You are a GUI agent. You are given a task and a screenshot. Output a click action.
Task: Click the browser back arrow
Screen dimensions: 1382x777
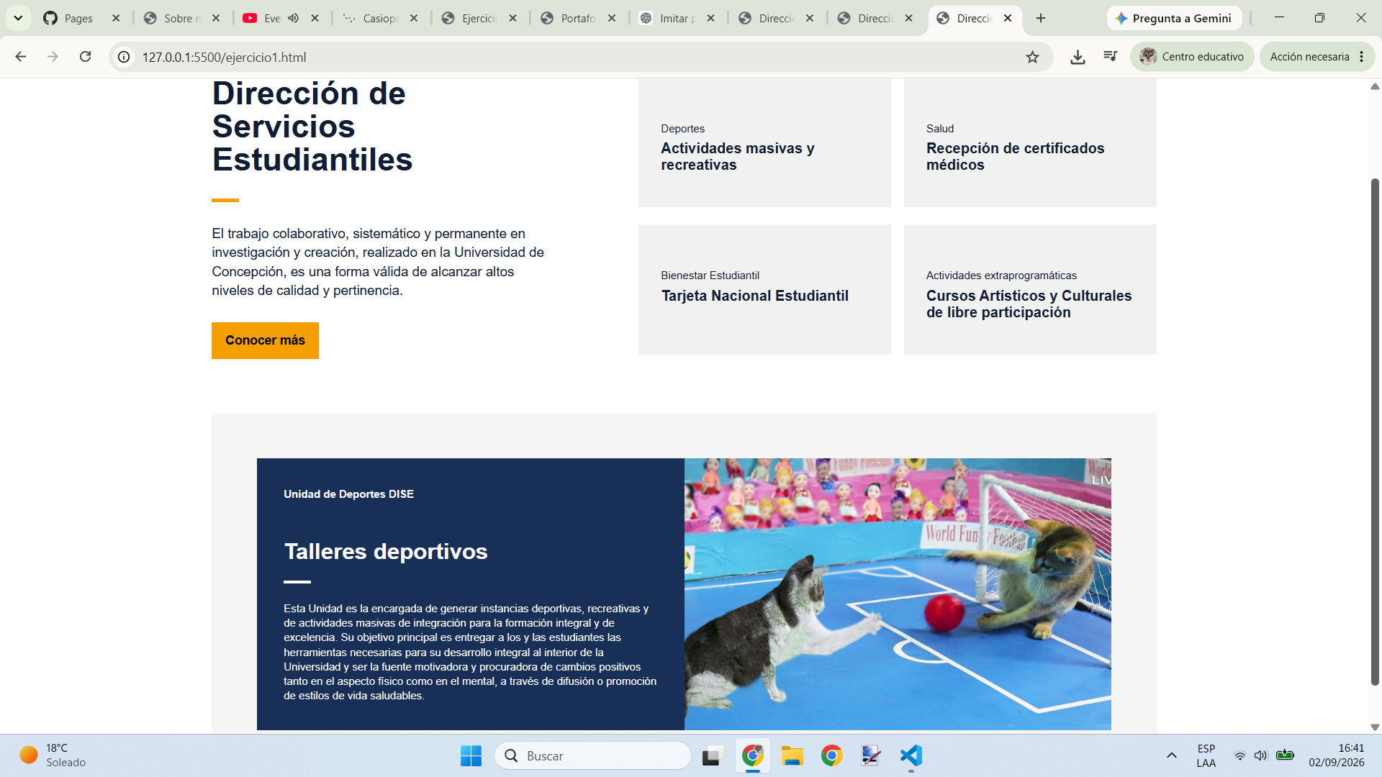(21, 57)
